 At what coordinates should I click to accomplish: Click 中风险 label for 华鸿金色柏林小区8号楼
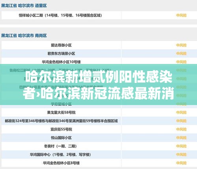pyautogui.click(x=181, y=163)
